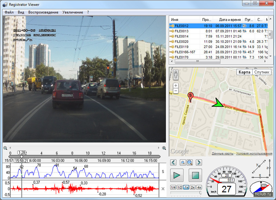Click the small magnifier zoom button
276x200 pixels.
pyautogui.click(x=183, y=162)
